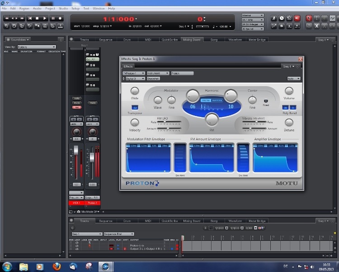This screenshot has width=339, height=272.
Task: Open the 30 fps nd frame rate dropdown
Action: 253,29
